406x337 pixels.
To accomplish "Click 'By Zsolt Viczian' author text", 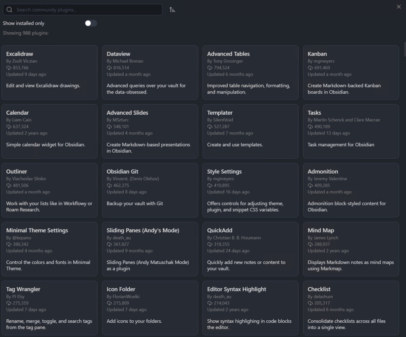I will 22,61.
